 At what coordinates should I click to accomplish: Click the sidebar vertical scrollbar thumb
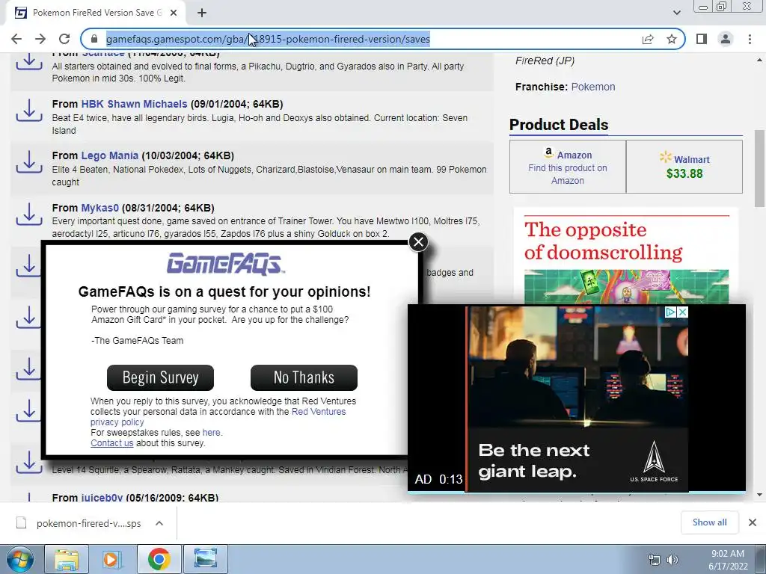(759, 168)
